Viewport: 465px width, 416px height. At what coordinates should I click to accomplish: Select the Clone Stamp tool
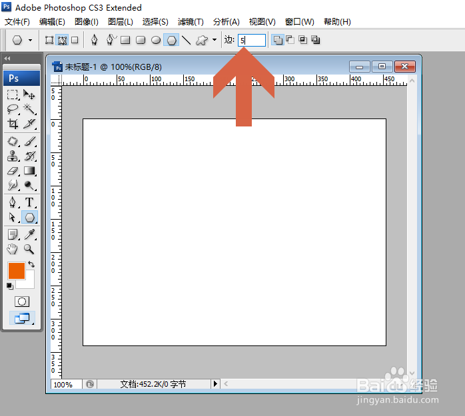[13, 156]
